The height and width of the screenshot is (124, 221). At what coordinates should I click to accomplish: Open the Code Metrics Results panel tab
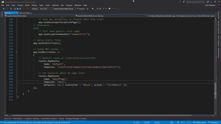49,118
